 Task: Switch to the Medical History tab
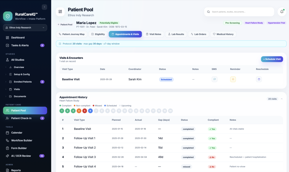[x=223, y=34]
